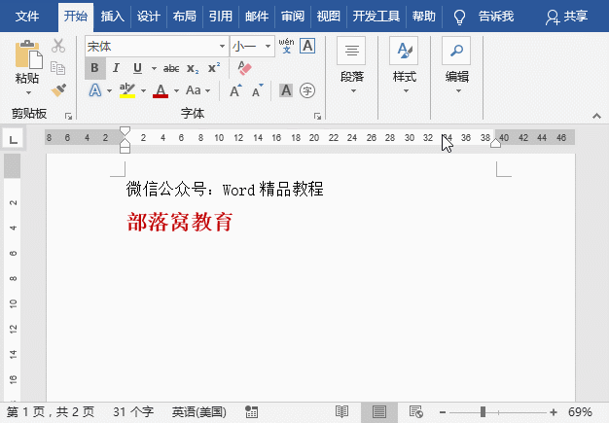
Task: Open text effects dropdown arrow
Action: pyautogui.click(x=109, y=91)
